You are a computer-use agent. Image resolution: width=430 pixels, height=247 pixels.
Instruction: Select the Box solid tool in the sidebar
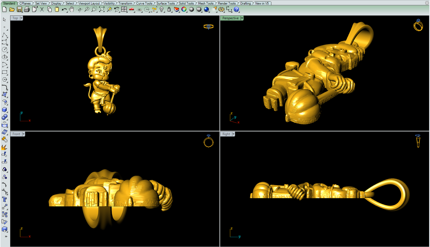[x=5, y=110]
